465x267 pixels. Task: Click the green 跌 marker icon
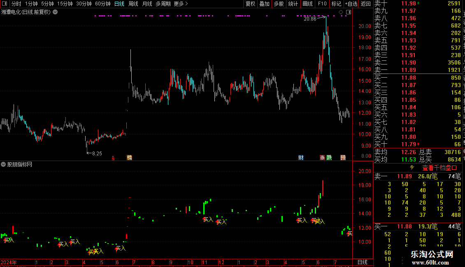coord(329,157)
